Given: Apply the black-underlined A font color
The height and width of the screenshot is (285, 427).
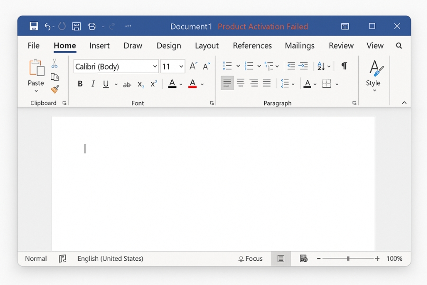Looking at the screenshot, I should (172, 84).
